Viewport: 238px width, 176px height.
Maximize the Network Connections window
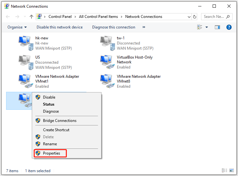coord(214,6)
